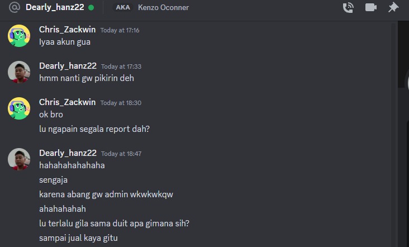The image size is (409, 247).
Task: Start a video call from header
Action: pos(370,7)
